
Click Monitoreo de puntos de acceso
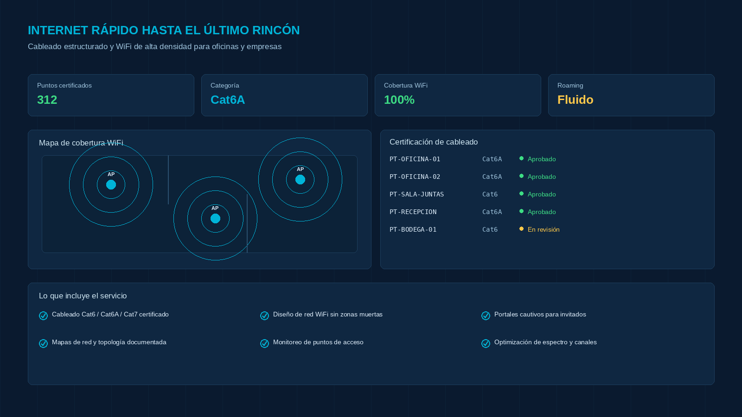(x=318, y=342)
